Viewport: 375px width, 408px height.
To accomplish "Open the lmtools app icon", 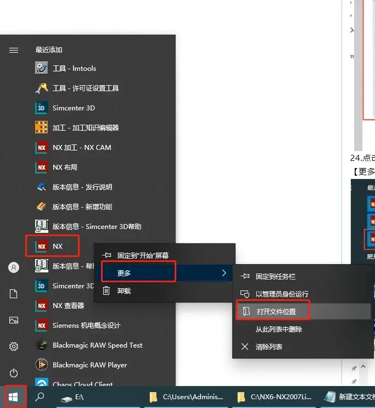I will pyautogui.click(x=41, y=68).
